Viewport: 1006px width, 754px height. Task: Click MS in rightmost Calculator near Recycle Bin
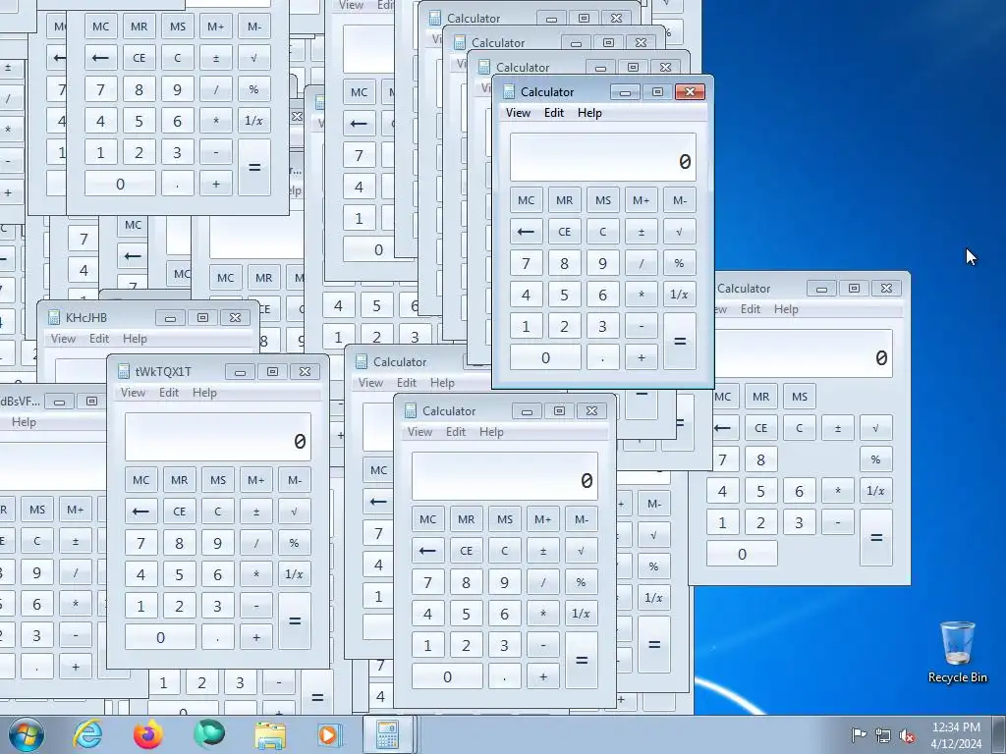pos(800,397)
